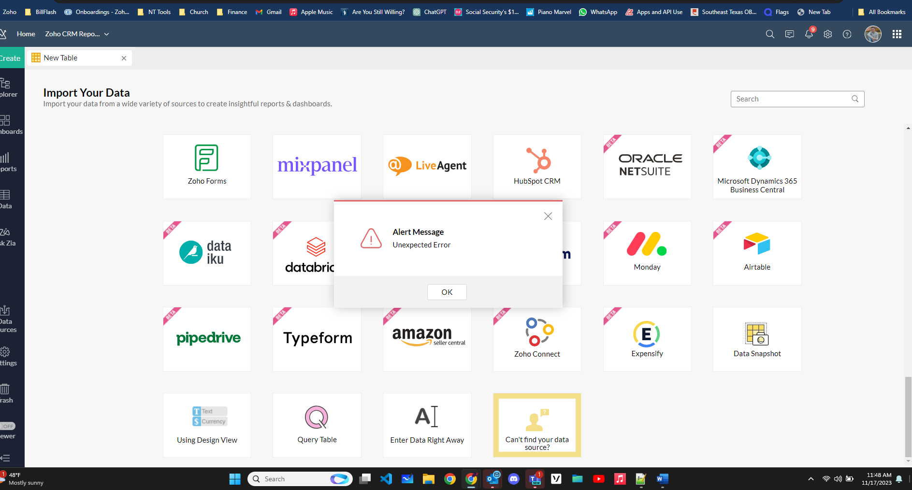Expand the Zoho CRM Repo workspace dropdown
The height and width of the screenshot is (490, 912).
click(77, 34)
